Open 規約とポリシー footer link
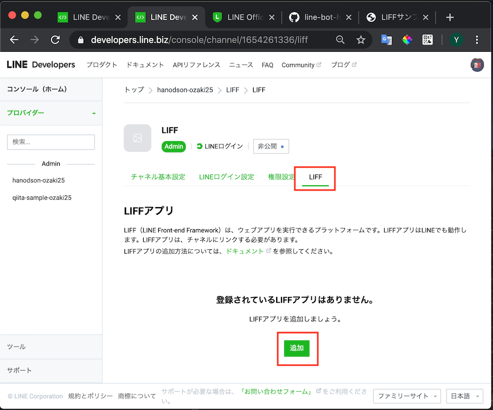The height and width of the screenshot is (410, 493). [90, 396]
